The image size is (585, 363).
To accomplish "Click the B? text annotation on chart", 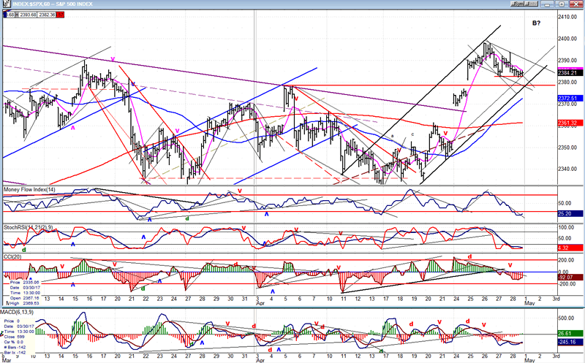I will point(536,23).
